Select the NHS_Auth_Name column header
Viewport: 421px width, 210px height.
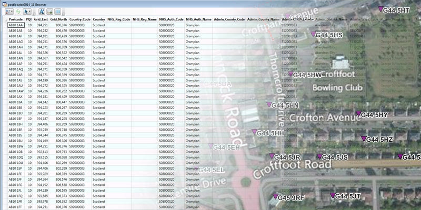click(x=199, y=19)
